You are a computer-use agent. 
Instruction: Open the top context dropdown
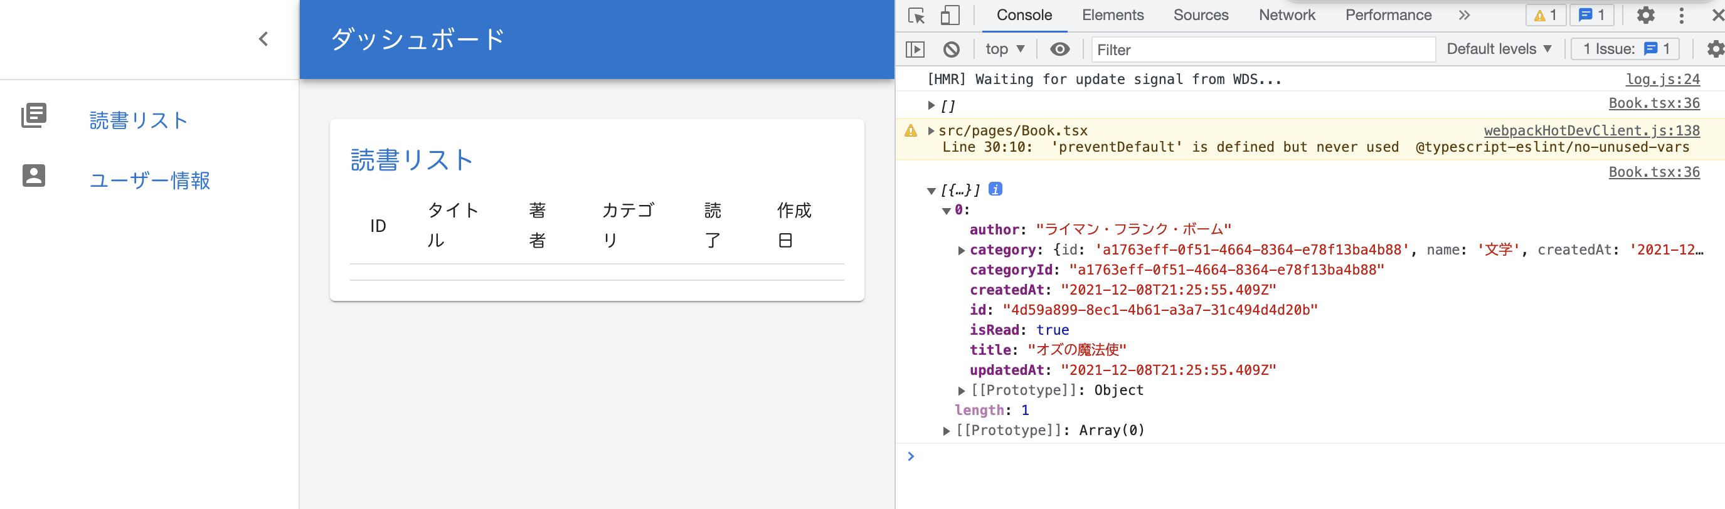(x=1004, y=49)
